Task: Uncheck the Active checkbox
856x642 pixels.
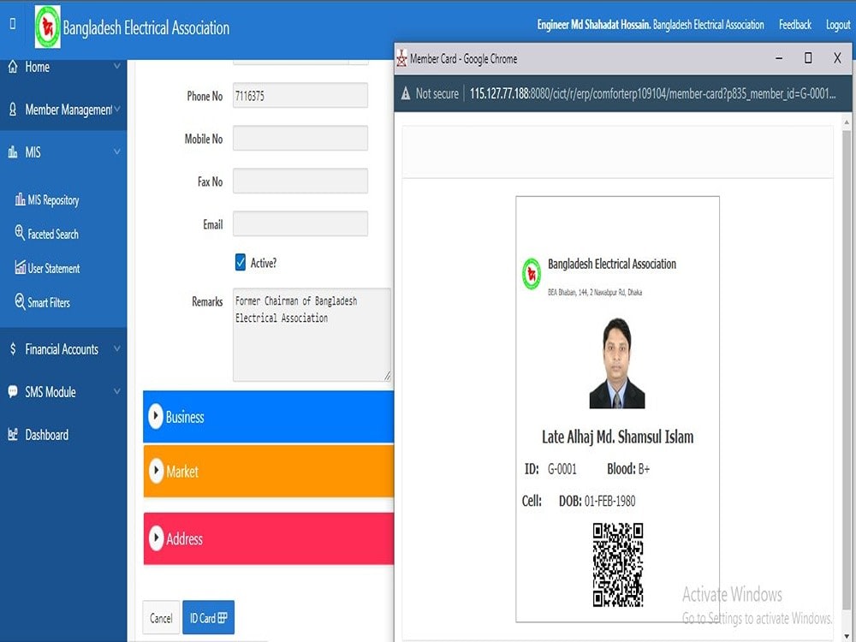Action: (x=241, y=263)
